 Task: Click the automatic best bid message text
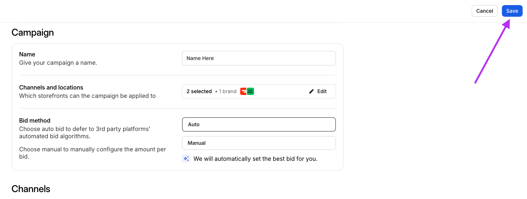click(255, 159)
